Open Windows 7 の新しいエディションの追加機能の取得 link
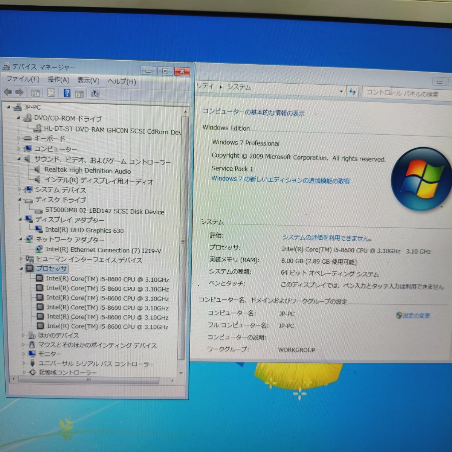This screenshot has height=452, width=452. pyautogui.click(x=280, y=180)
